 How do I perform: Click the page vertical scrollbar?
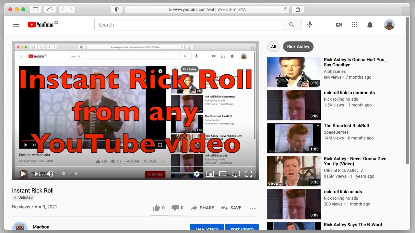[408, 91]
